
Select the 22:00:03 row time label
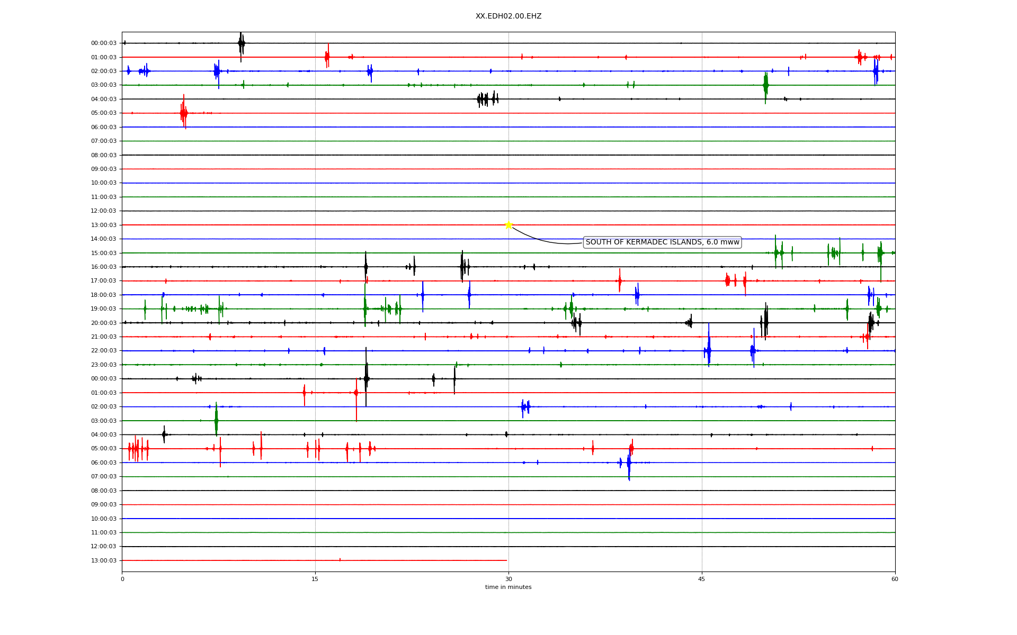(x=104, y=351)
